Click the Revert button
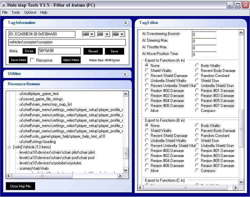Viewport: 250px width, 197px height. [93, 51]
